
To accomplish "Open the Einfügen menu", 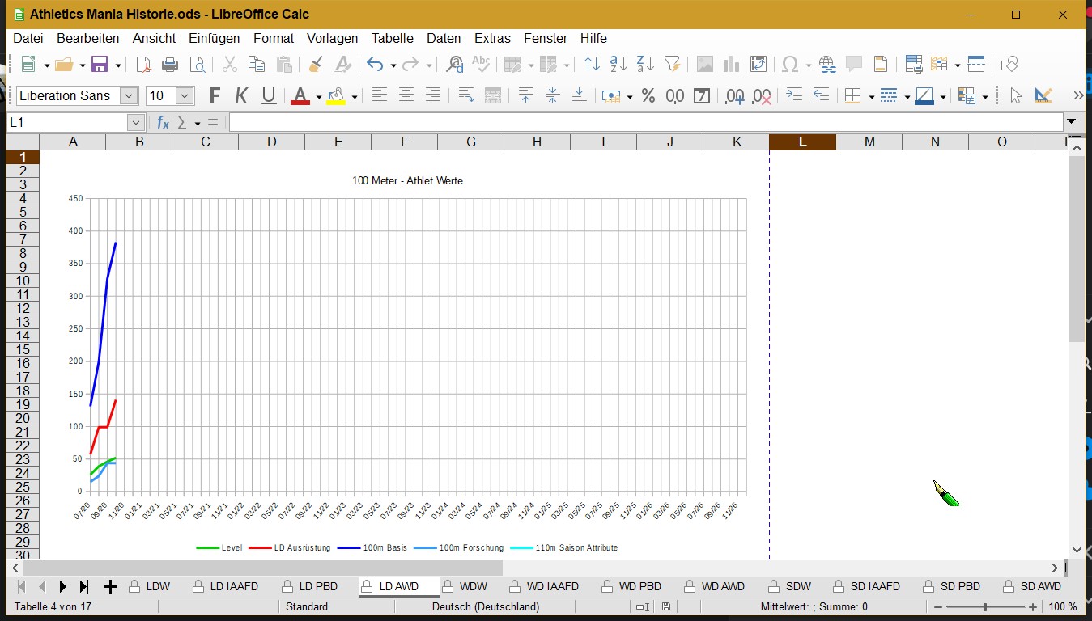I will tap(214, 38).
